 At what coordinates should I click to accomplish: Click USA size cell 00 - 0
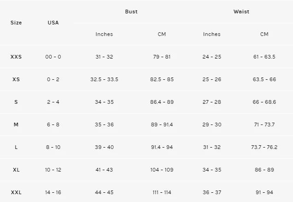(x=53, y=57)
